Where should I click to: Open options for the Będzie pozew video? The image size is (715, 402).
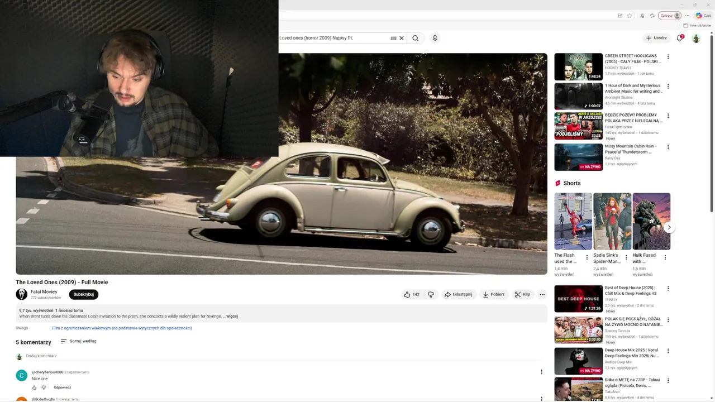668,116
